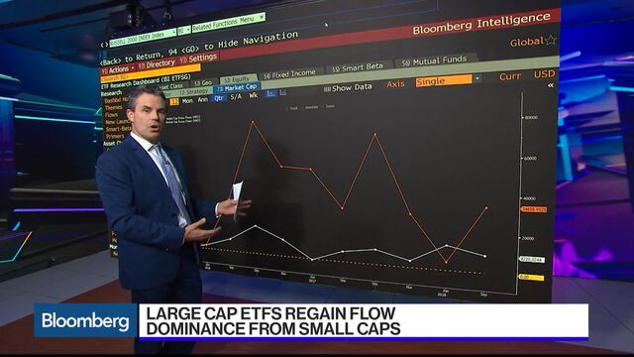
Task: Switch to line chart view icon
Action: pyautogui.click(x=270, y=93)
